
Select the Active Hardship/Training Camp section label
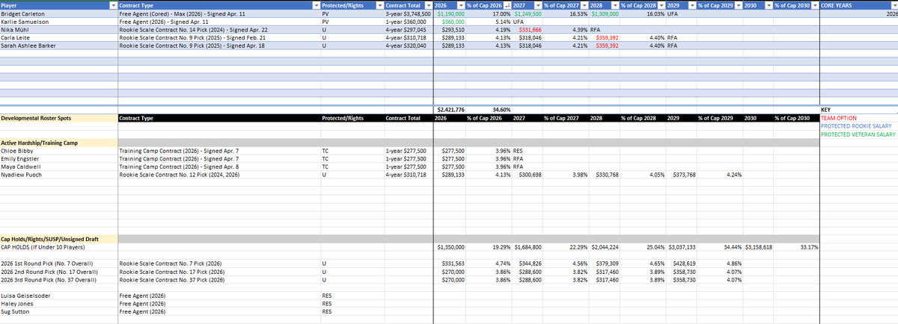pyautogui.click(x=58, y=142)
